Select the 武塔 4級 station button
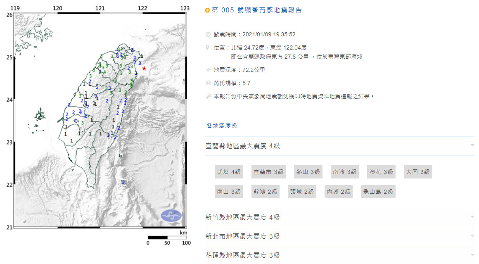Viewport: 479px width, 264px height. [229, 172]
